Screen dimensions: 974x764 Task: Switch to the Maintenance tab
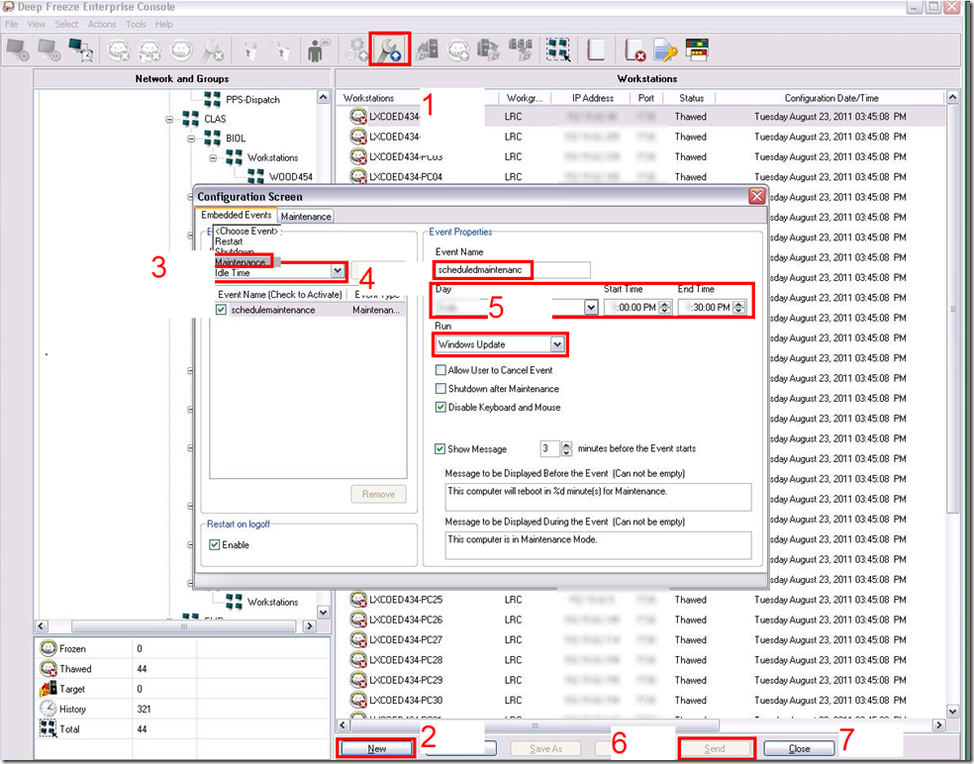point(306,216)
